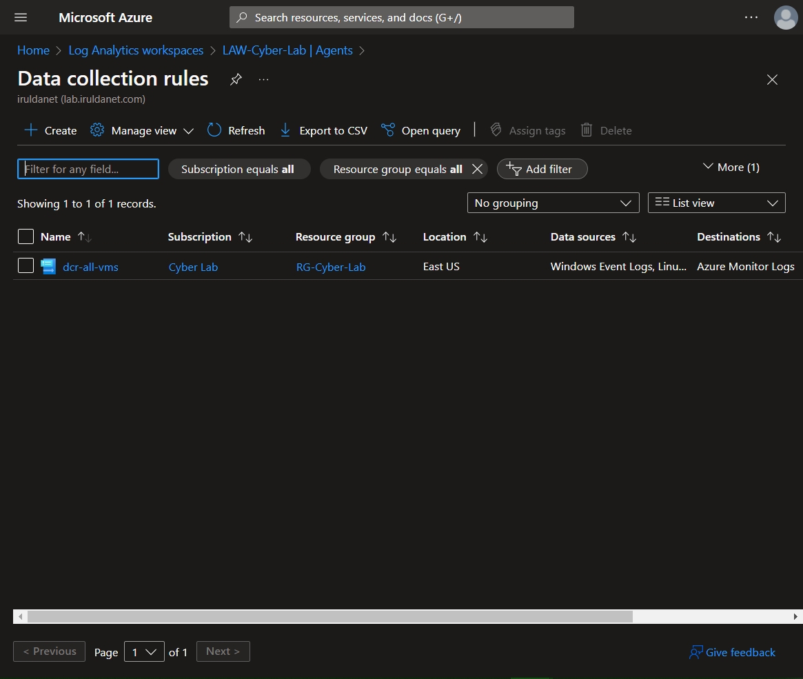
Task: Sort by the Data sources column
Action: tap(593, 237)
